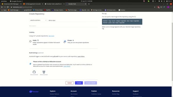Image resolution: width=173 pixels, height=97 pixels.
Task: Open the Apps bookmark
Action: [4, 10]
